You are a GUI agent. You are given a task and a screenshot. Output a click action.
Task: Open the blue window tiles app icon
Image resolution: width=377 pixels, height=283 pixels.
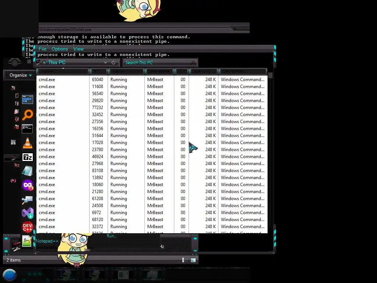pyautogui.click(x=27, y=99)
